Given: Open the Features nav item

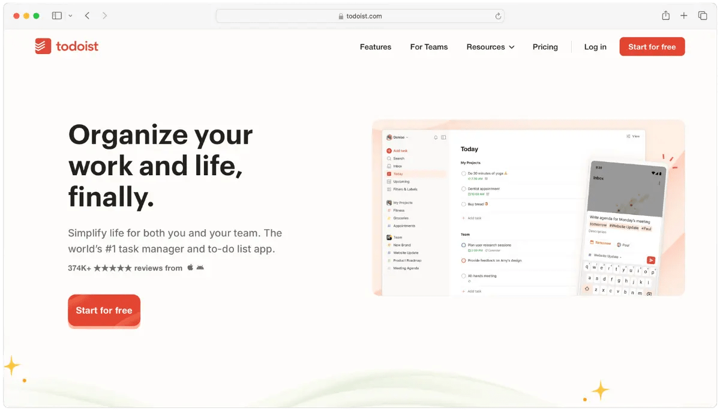Looking at the screenshot, I should [376, 47].
